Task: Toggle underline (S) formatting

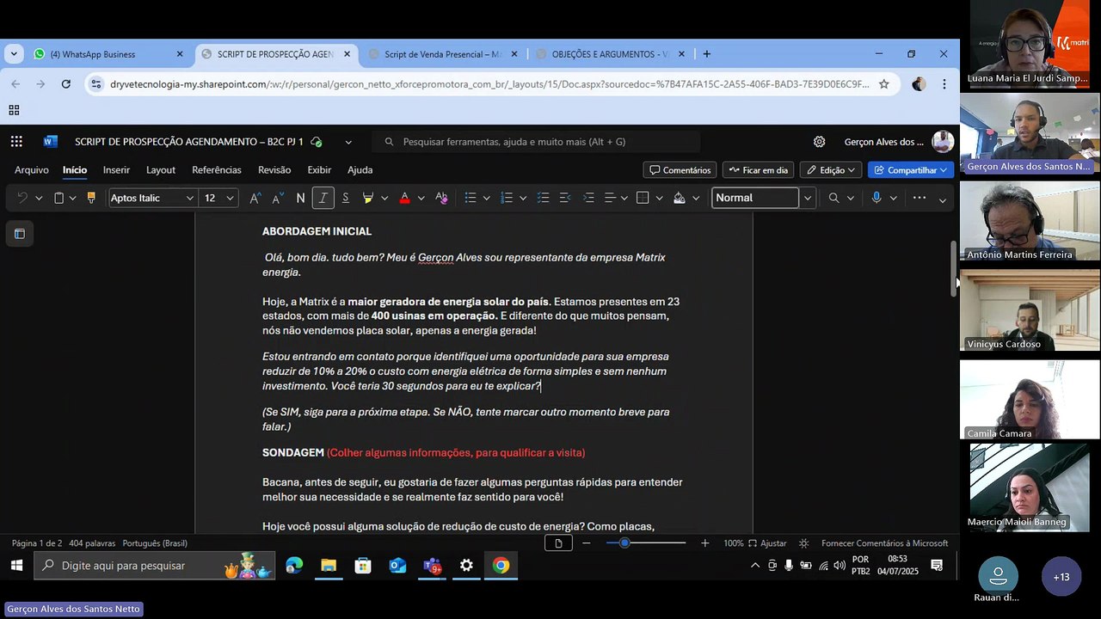Action: tap(345, 198)
